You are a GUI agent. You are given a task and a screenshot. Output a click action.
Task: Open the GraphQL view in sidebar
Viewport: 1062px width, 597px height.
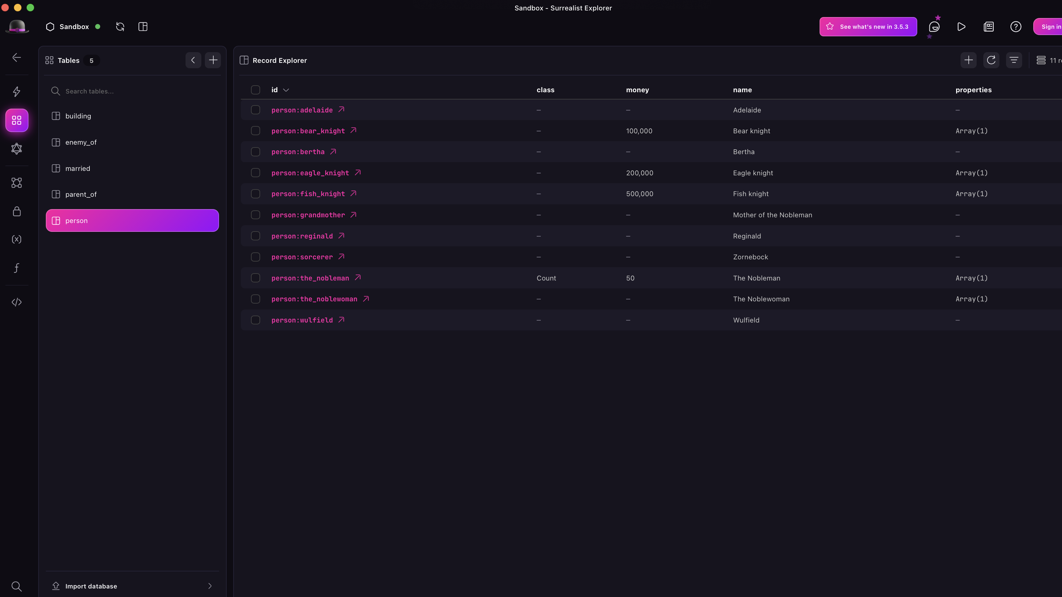point(16,148)
